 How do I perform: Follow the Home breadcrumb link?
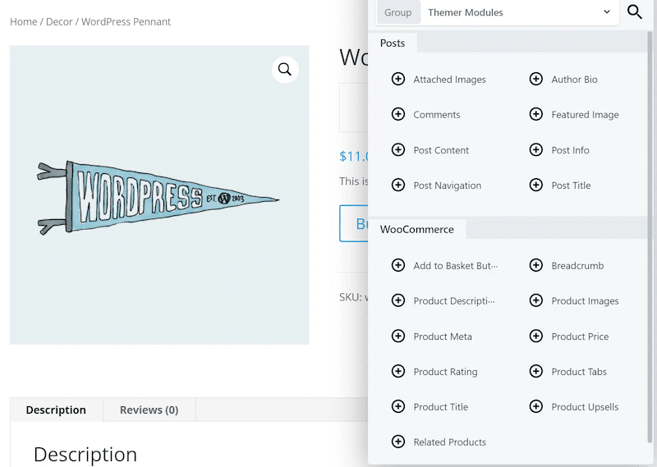(x=23, y=21)
